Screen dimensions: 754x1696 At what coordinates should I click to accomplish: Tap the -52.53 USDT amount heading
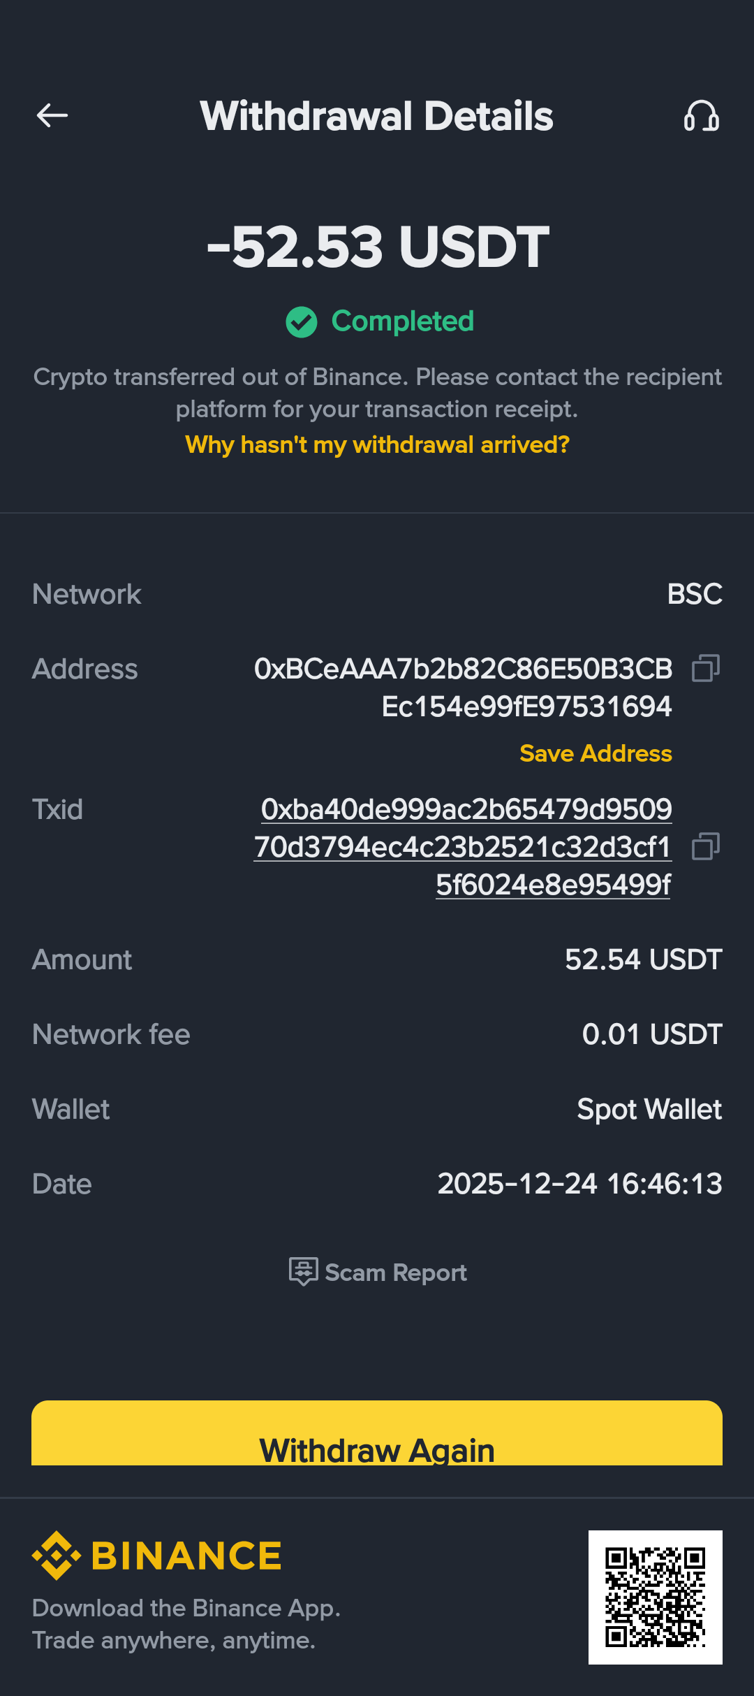coord(378,247)
